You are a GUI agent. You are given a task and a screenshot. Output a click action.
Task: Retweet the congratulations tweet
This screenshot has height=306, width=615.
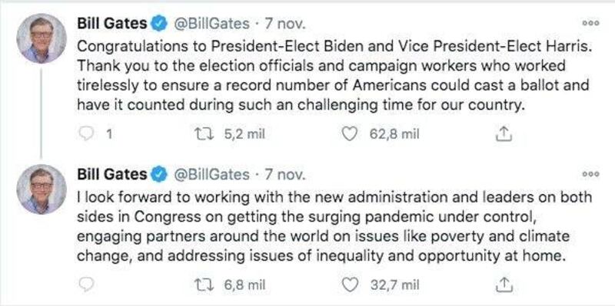click(x=206, y=134)
